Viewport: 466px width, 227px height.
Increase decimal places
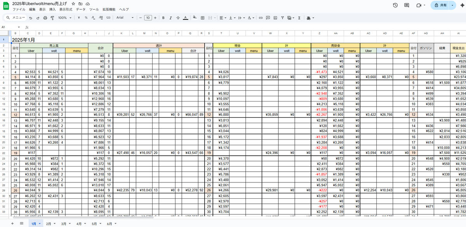pyautogui.click(x=100, y=18)
